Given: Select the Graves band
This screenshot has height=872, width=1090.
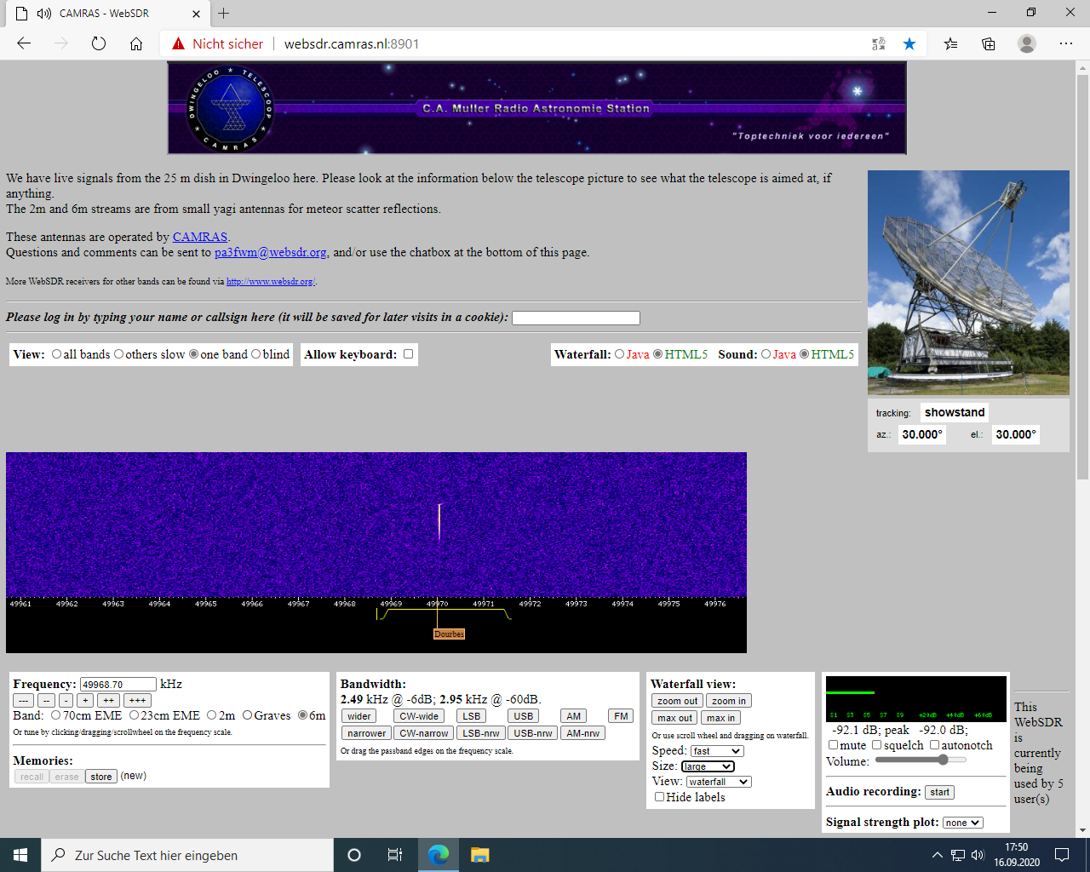Looking at the screenshot, I should 247,715.
